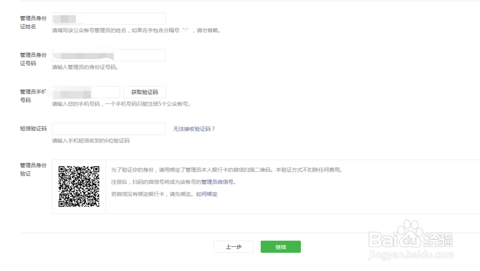
Task: Open the 无法接收验证码？ help link
Action: [x=194, y=129]
